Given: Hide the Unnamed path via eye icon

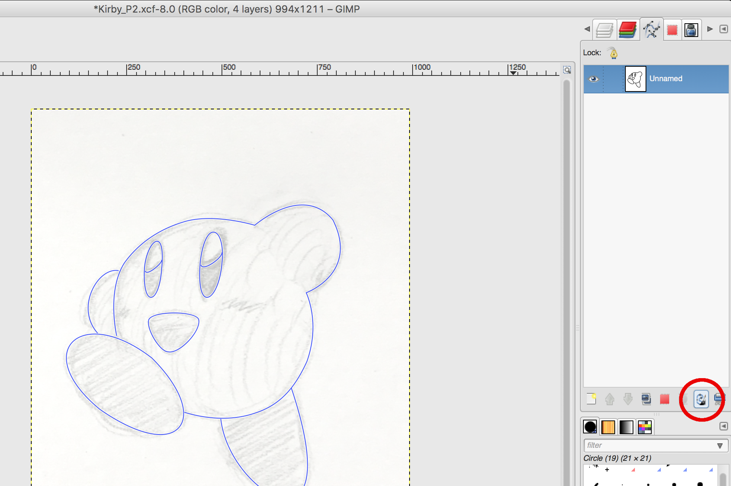Looking at the screenshot, I should [x=594, y=79].
